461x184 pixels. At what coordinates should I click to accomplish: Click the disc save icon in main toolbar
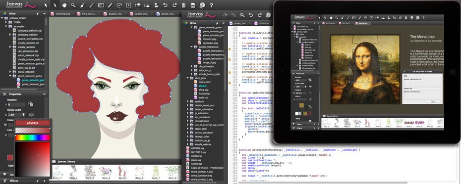click(x=202, y=5)
